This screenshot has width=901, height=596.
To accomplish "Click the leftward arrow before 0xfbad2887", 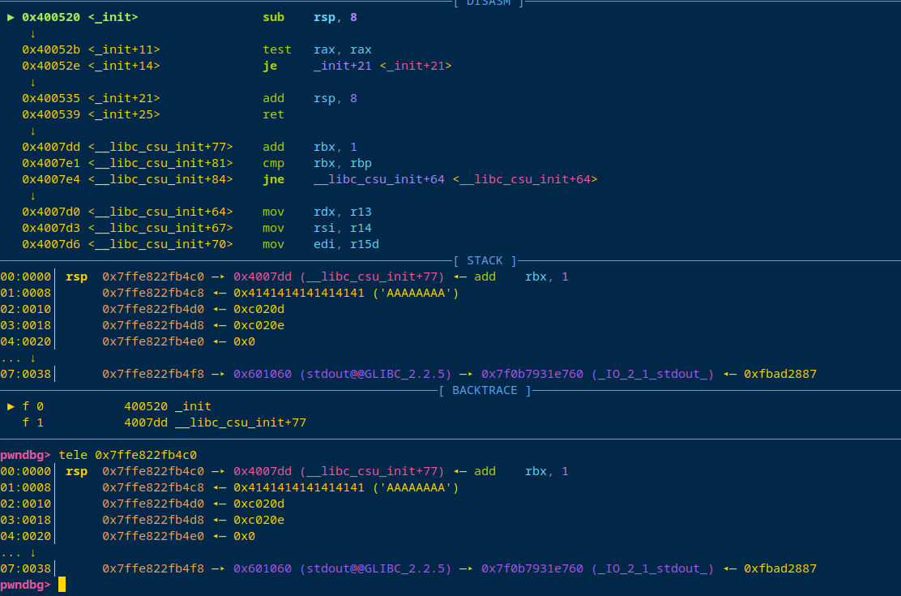I will click(728, 373).
